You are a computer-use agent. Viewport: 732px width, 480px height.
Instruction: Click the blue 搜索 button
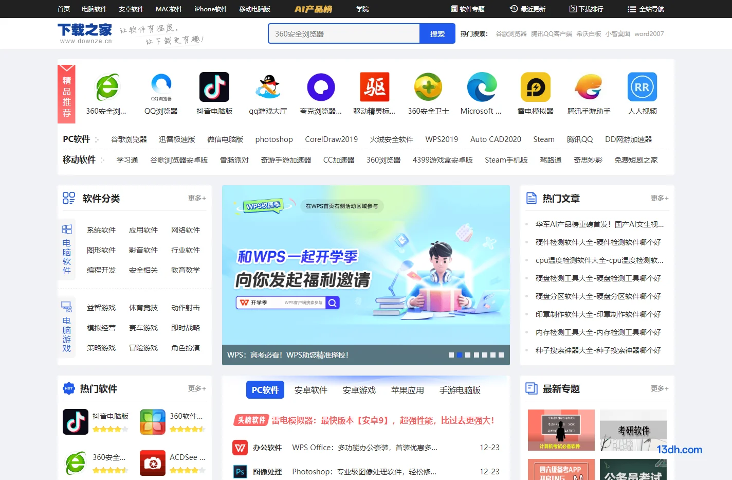point(437,33)
